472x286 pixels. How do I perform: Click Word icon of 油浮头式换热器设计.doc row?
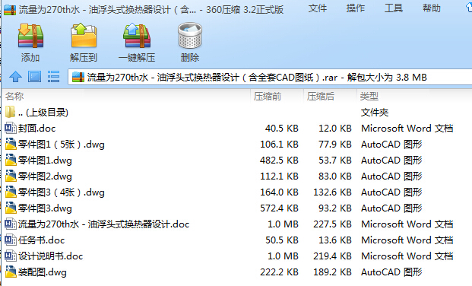click(x=10, y=224)
